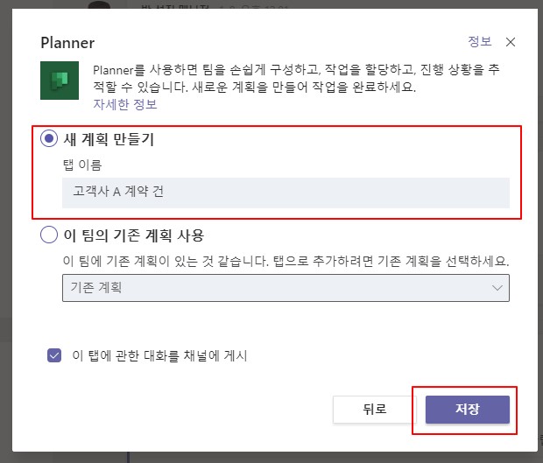This screenshot has width=543, height=463.
Task: Click the 뒤로 button
Action: click(x=374, y=410)
